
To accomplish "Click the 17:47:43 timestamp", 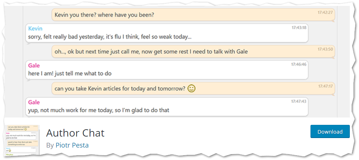I will pyautogui.click(x=299, y=101).
